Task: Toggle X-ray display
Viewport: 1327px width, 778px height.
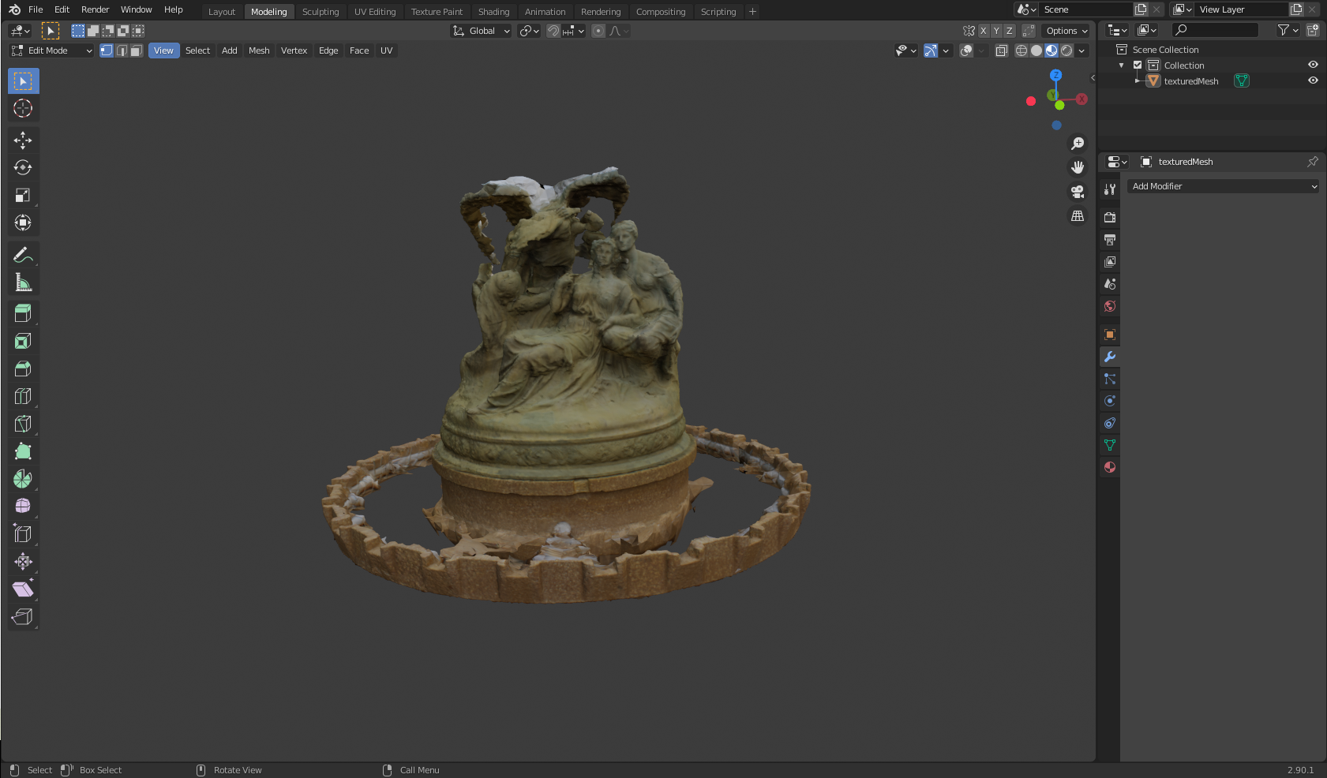Action: (1001, 50)
